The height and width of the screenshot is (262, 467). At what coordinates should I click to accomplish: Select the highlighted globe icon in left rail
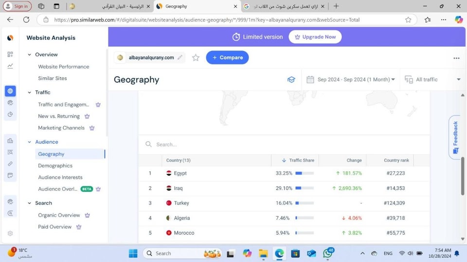(10, 91)
